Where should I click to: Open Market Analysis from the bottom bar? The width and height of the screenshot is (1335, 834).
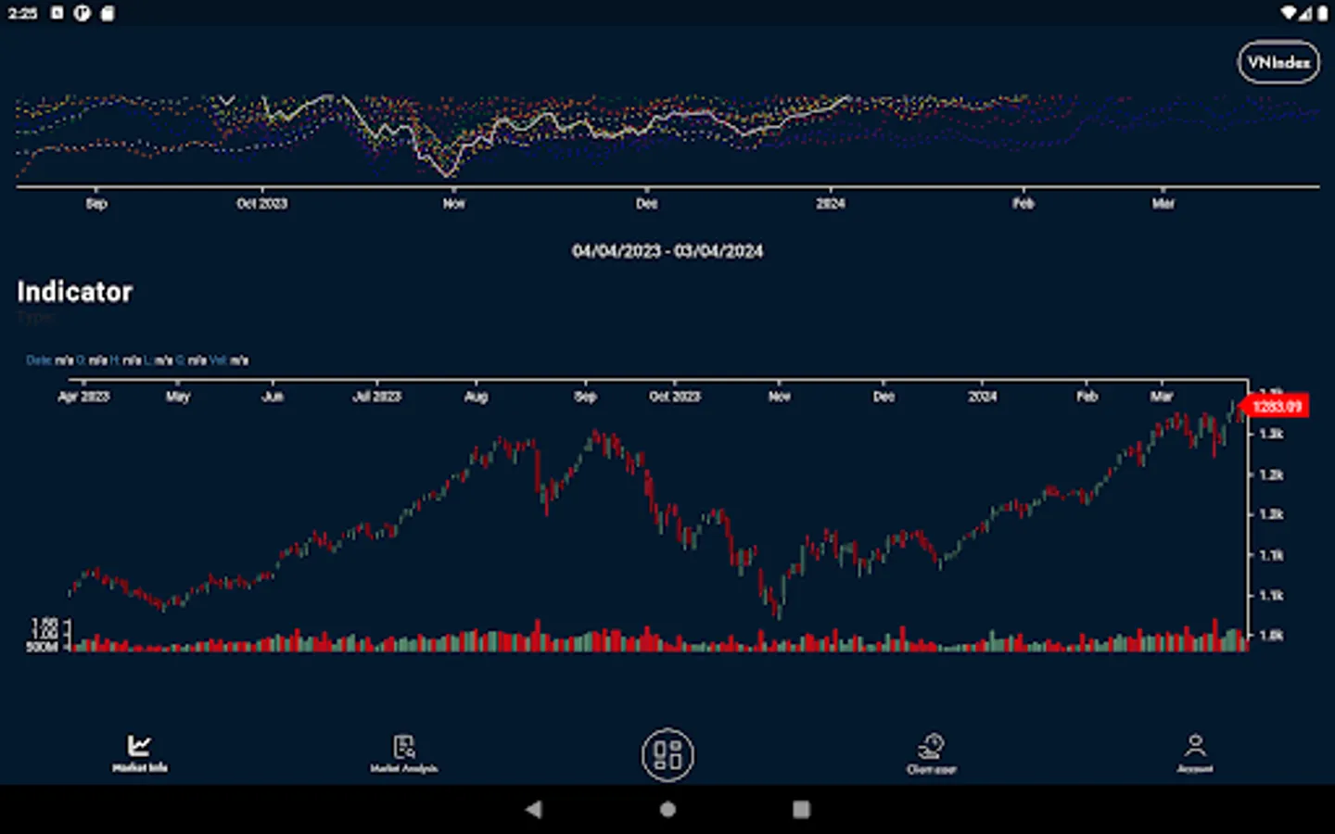[x=404, y=749]
